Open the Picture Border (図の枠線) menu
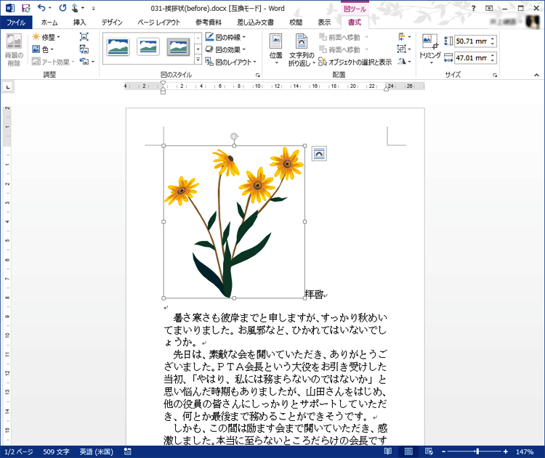The height and width of the screenshot is (458, 545). [x=225, y=37]
